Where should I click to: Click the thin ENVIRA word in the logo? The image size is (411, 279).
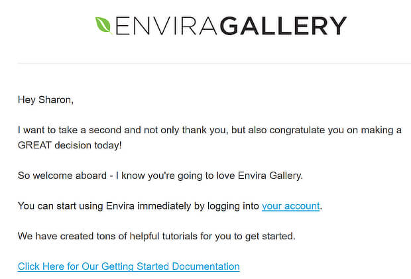(x=166, y=26)
